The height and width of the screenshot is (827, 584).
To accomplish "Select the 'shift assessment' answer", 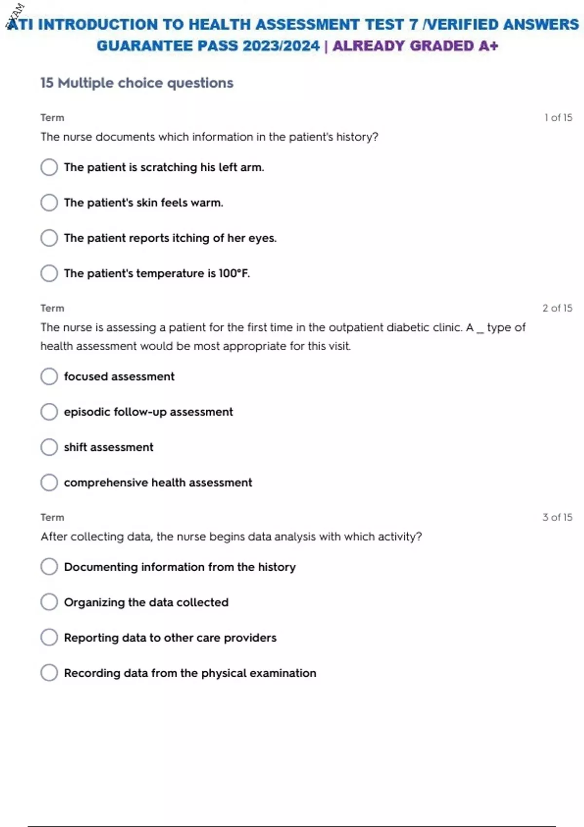I will coord(49,447).
